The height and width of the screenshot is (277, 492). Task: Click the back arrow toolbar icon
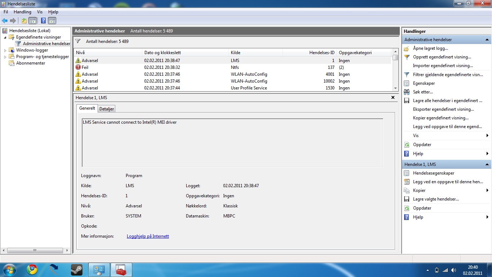[5, 21]
